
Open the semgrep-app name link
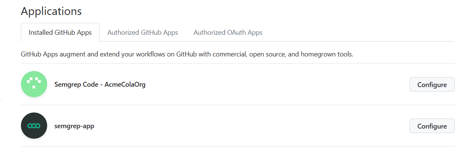point(74,126)
